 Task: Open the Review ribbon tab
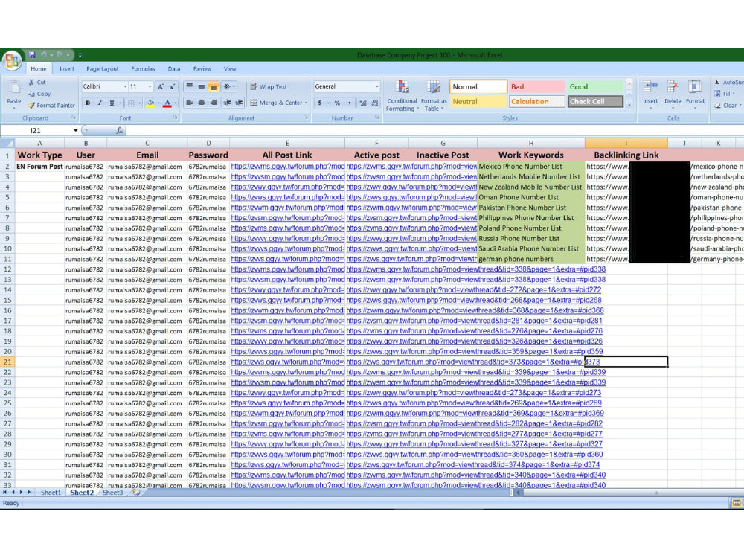(x=202, y=68)
